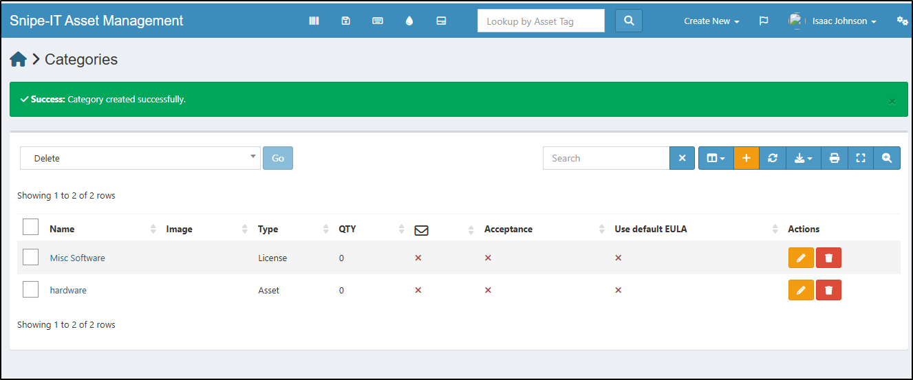
Task: Click the Lookup by Asset Tag field
Action: click(541, 21)
